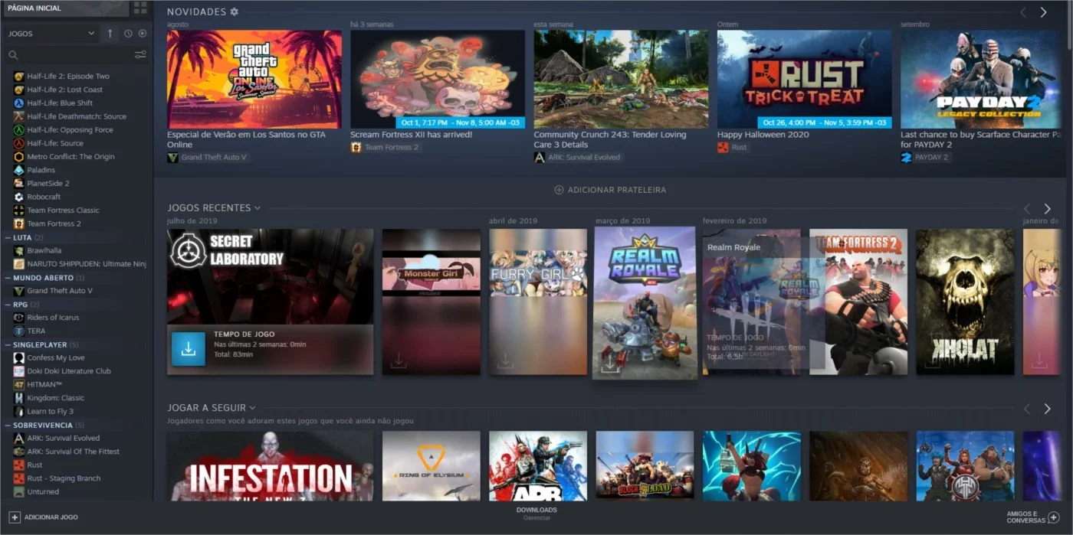This screenshot has width=1073, height=535.
Task: Click ADICIONAR JOGO at bottom left
Action: coord(44,517)
